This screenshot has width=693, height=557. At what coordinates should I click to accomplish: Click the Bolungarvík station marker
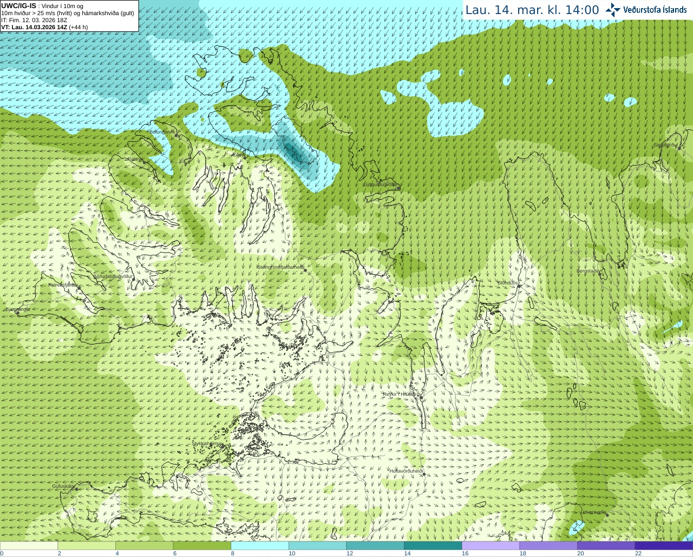tap(177, 135)
